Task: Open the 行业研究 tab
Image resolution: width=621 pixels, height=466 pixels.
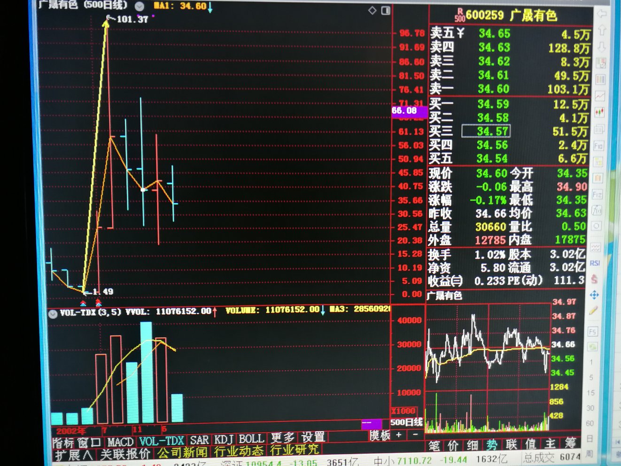Action: pos(294,450)
